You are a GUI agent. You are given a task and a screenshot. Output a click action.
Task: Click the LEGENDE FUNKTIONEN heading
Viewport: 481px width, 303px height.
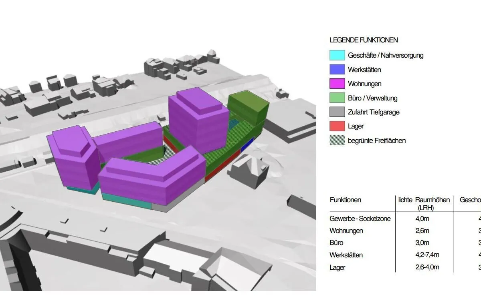(x=364, y=40)
